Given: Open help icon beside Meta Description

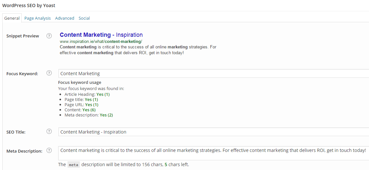Looking at the screenshot, I should pos(49,151).
